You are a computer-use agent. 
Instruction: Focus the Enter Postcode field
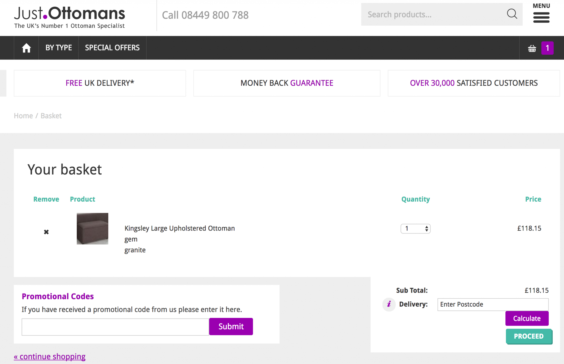(492, 304)
